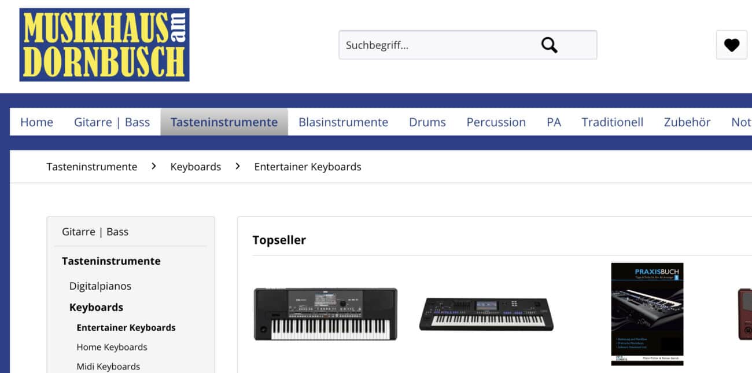Open Home Keyboards sidebar category

point(112,347)
